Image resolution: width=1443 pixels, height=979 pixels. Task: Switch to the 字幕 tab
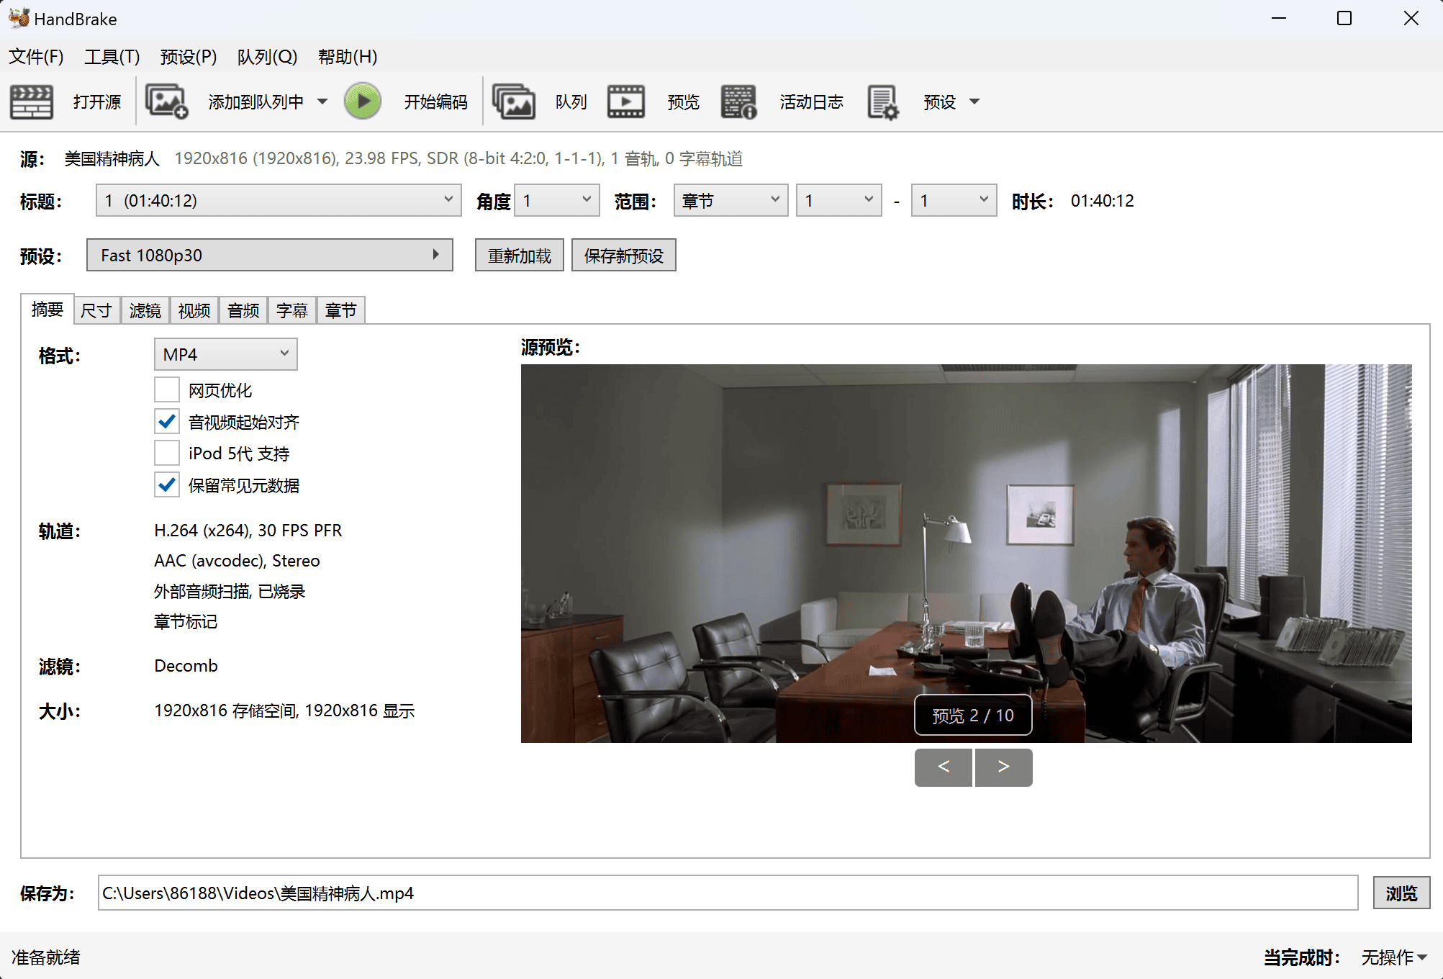coord(292,311)
